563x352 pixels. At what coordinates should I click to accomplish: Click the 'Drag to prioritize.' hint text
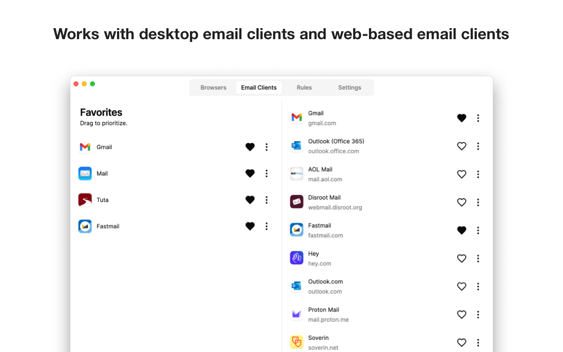pos(104,123)
